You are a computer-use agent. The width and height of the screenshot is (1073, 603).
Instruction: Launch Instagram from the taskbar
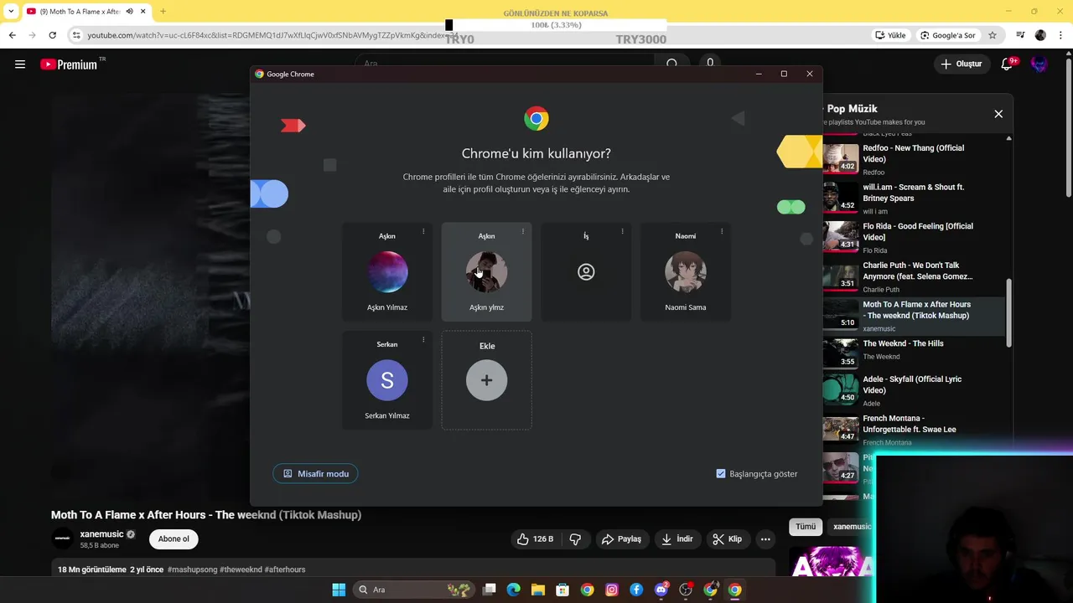click(612, 590)
